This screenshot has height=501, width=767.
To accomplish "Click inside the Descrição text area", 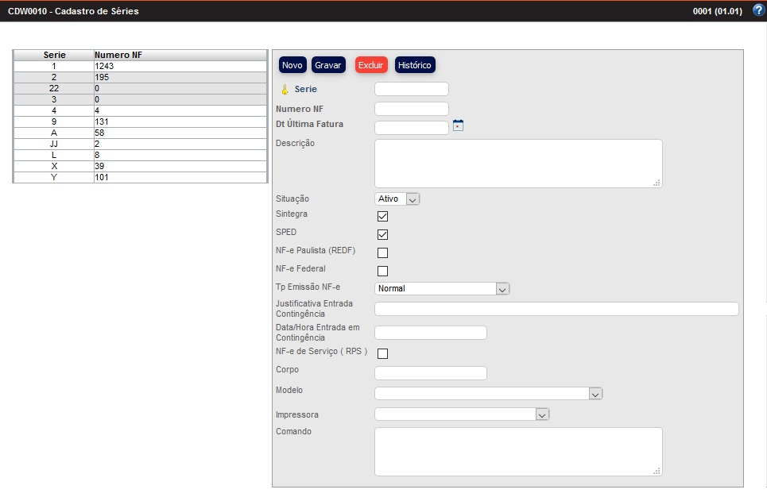I will pyautogui.click(x=517, y=163).
